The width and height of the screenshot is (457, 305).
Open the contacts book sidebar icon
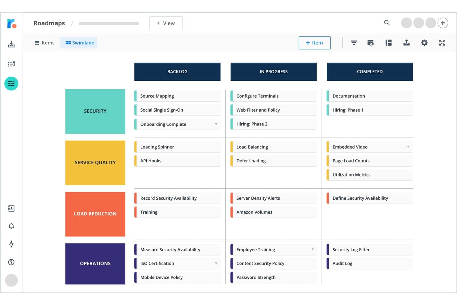(x=11, y=208)
